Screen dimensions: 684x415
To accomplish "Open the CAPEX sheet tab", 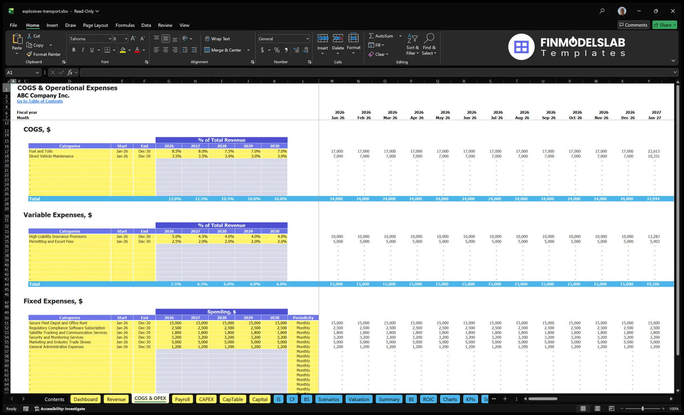I will [x=206, y=399].
